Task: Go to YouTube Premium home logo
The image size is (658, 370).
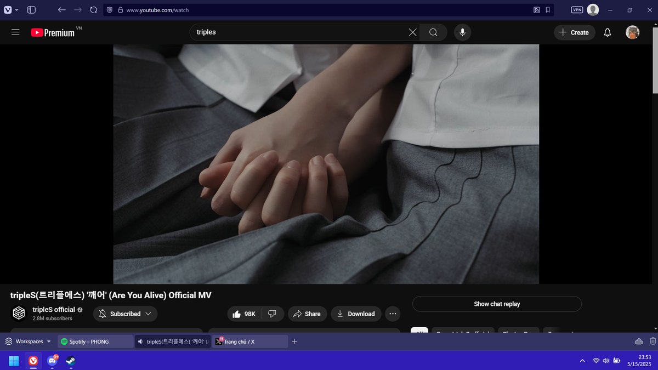Action: click(53, 32)
